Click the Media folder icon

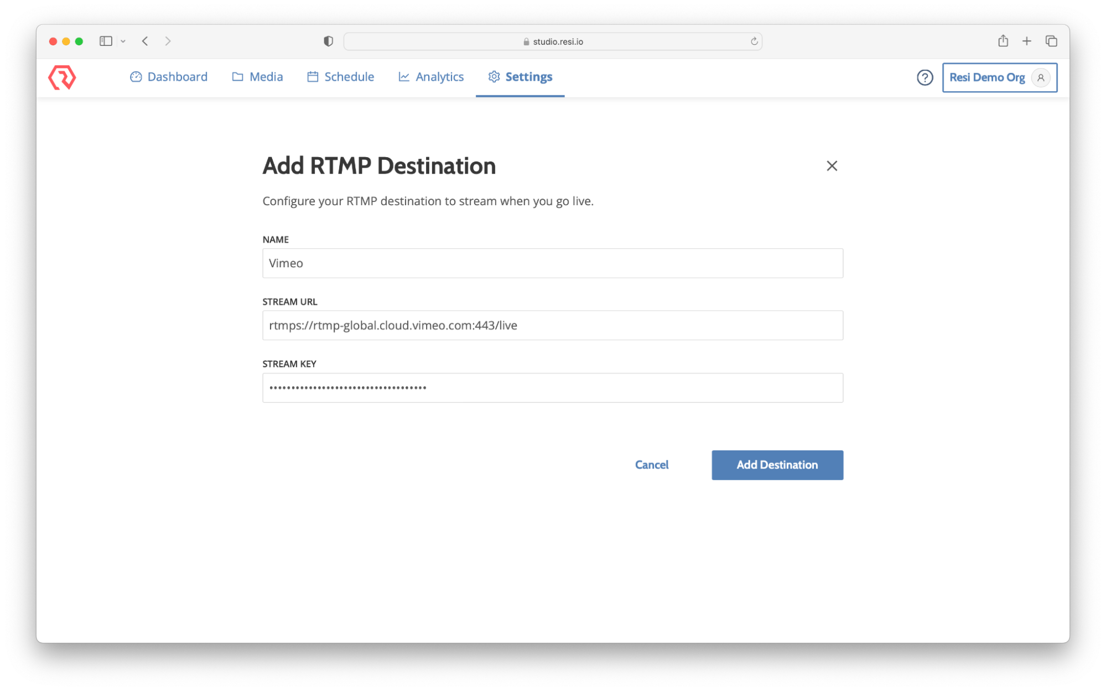tap(237, 77)
